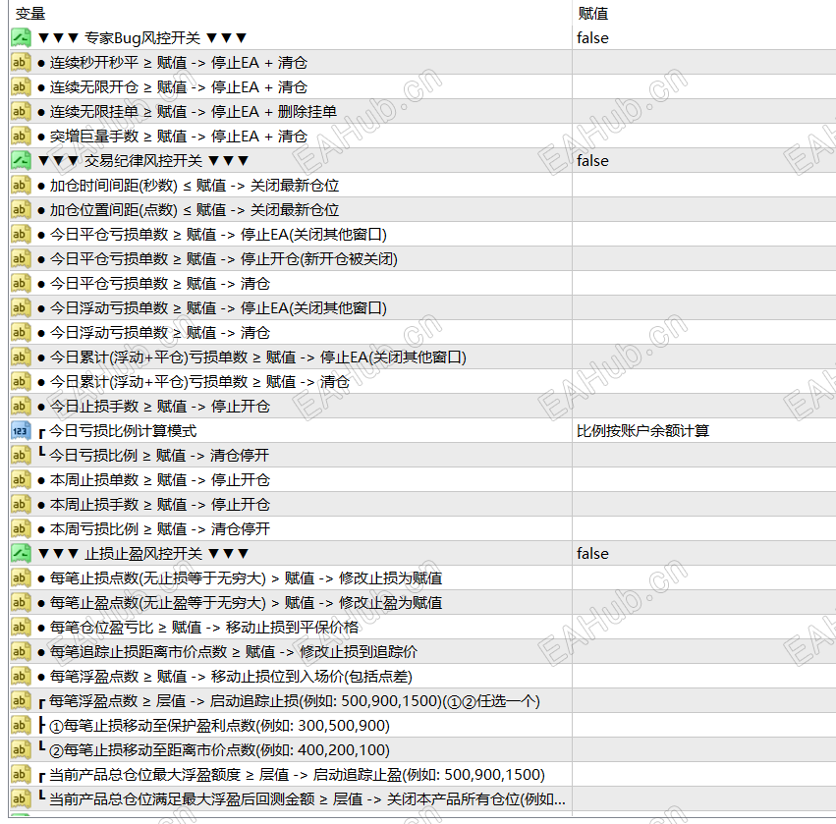836x824 pixels.
Task: Click the ab icon beside 每笔止盈点数
Action: (21, 602)
